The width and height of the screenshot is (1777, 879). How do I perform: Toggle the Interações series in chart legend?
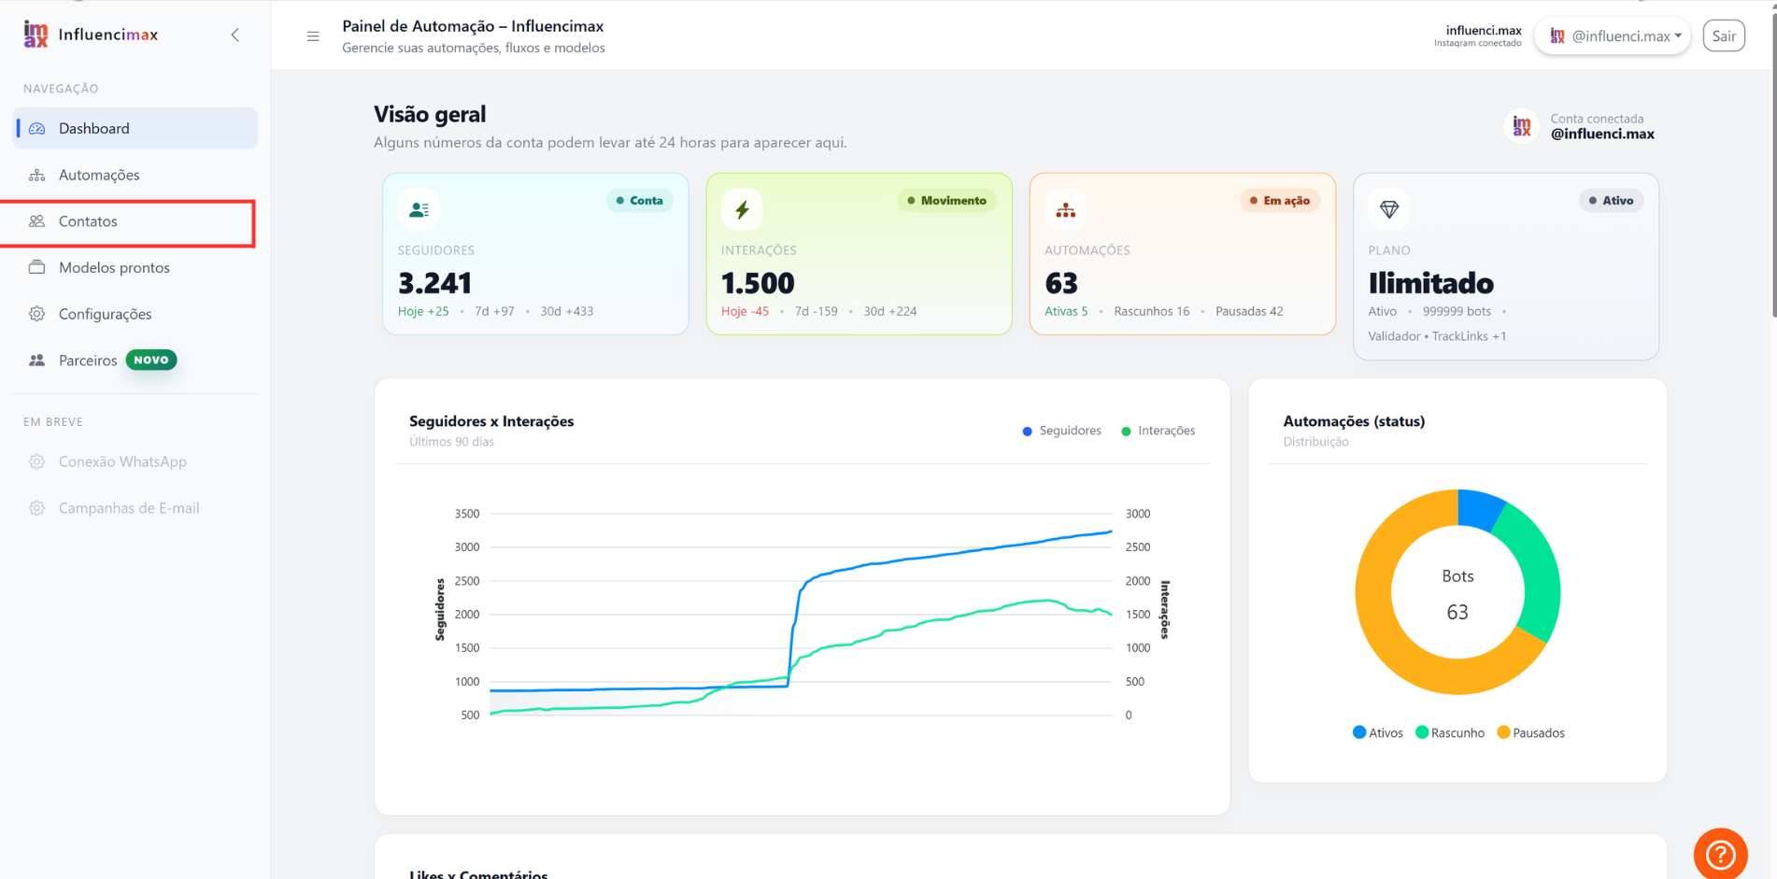click(1158, 431)
